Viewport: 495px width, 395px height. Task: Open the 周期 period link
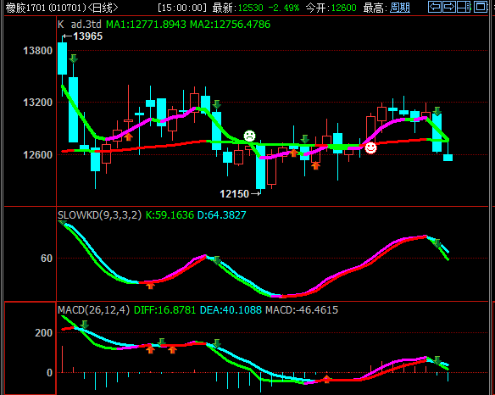[x=400, y=8]
